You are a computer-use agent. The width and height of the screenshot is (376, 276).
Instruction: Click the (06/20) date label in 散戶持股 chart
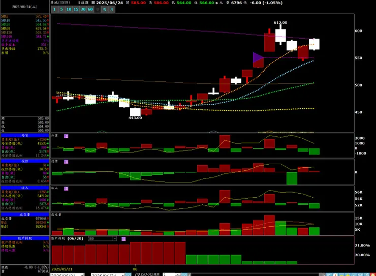75,238
